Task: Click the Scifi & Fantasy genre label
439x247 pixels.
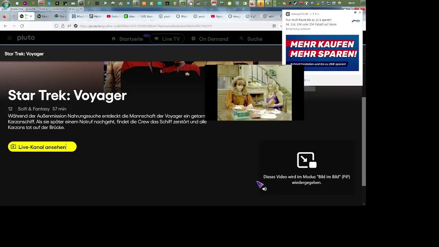Action: pyautogui.click(x=34, y=109)
